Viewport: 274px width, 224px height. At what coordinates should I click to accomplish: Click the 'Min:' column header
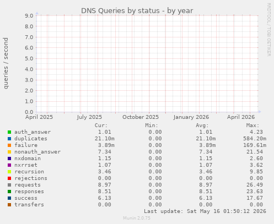pyautogui.click(x=152, y=125)
